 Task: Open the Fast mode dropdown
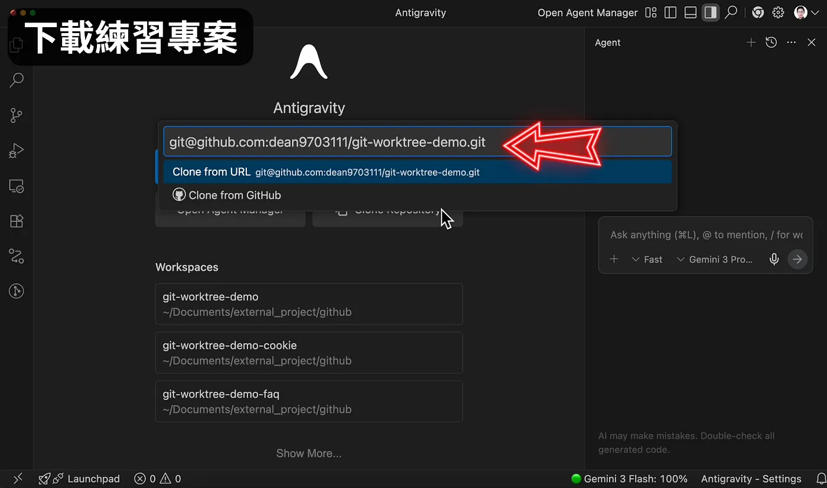point(647,259)
